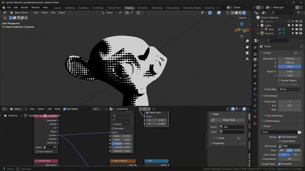This screenshot has height=171, width=305.
Task: Open the Global orientation dropdown
Action: tap(109, 13)
